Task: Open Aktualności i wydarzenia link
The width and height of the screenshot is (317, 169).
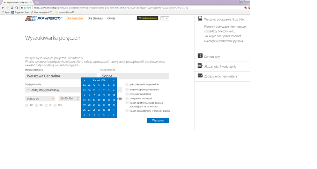Action: coord(220,67)
